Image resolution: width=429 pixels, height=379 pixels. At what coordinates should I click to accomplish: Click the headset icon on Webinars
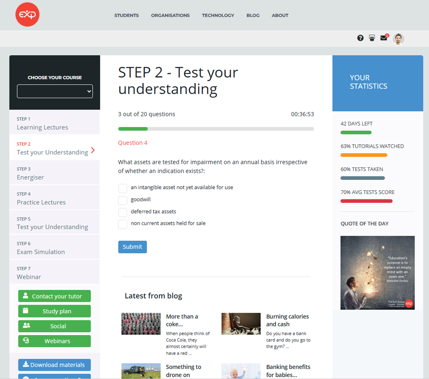[x=26, y=341]
